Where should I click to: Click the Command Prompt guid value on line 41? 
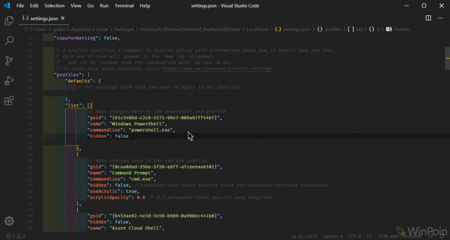coord(164,167)
